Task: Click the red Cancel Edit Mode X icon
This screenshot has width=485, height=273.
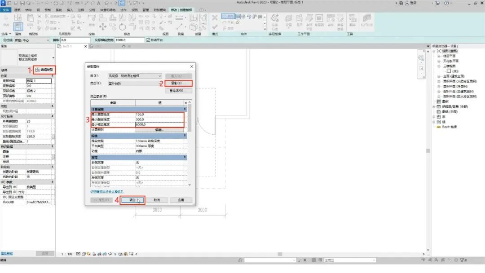Action: 215,18
